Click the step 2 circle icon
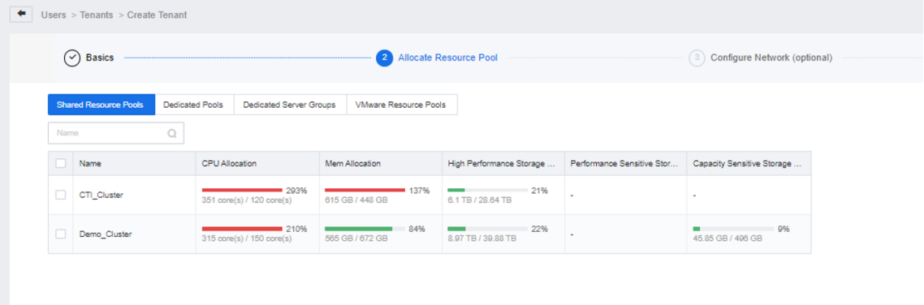The image size is (924, 305). 384,58
